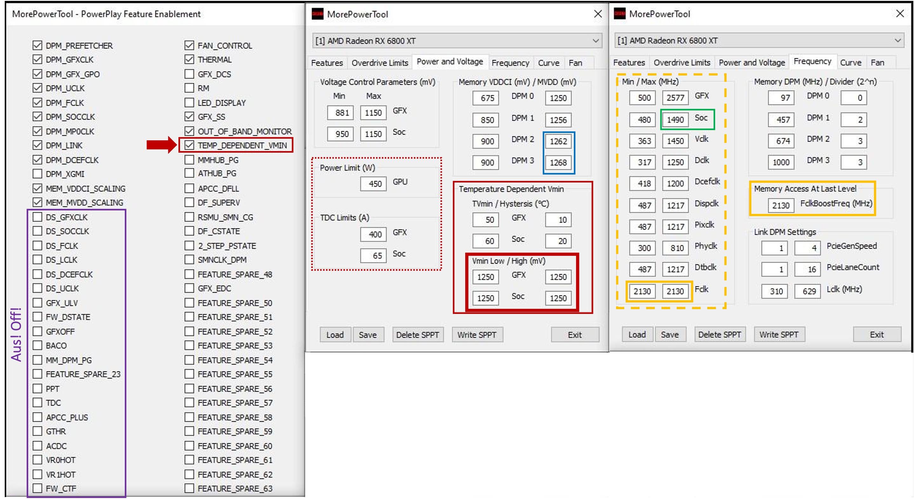Click the Soc max frequency field 1490
This screenshot has width=914, height=499.
tap(675, 120)
